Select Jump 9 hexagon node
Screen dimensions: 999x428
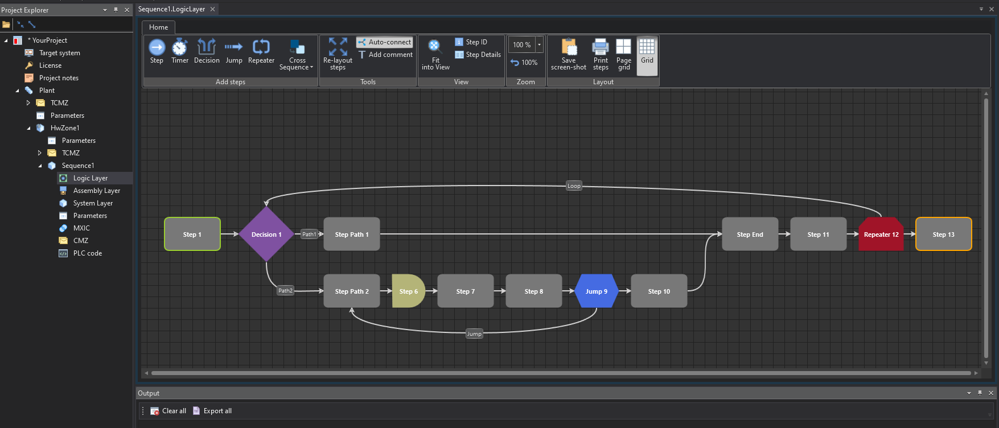pos(597,291)
